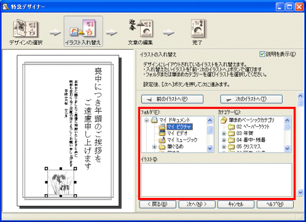This screenshot has height=222, width=306.
Task: Click 筆まめベーシックカテゴリ folder icon
Action: [x=224, y=120]
